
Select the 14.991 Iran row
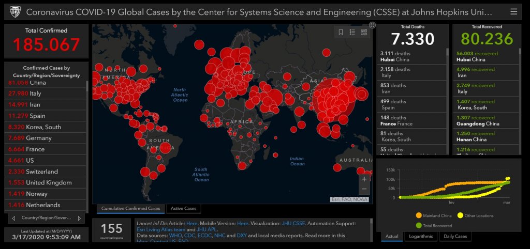[x=46, y=104]
